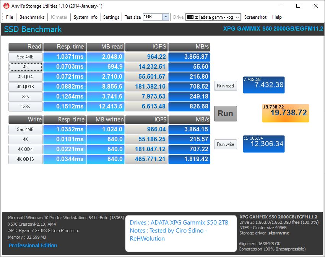Click the Professional Edition link
Viewport: 325px width, 257px height.
point(33,246)
